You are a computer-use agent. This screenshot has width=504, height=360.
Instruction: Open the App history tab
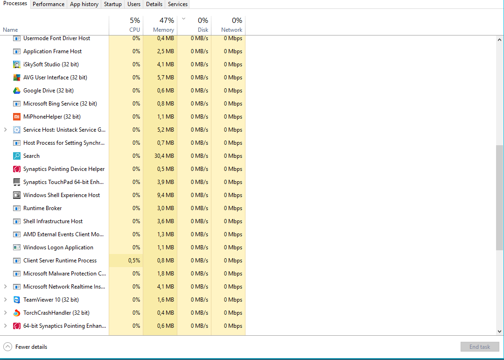[84, 4]
